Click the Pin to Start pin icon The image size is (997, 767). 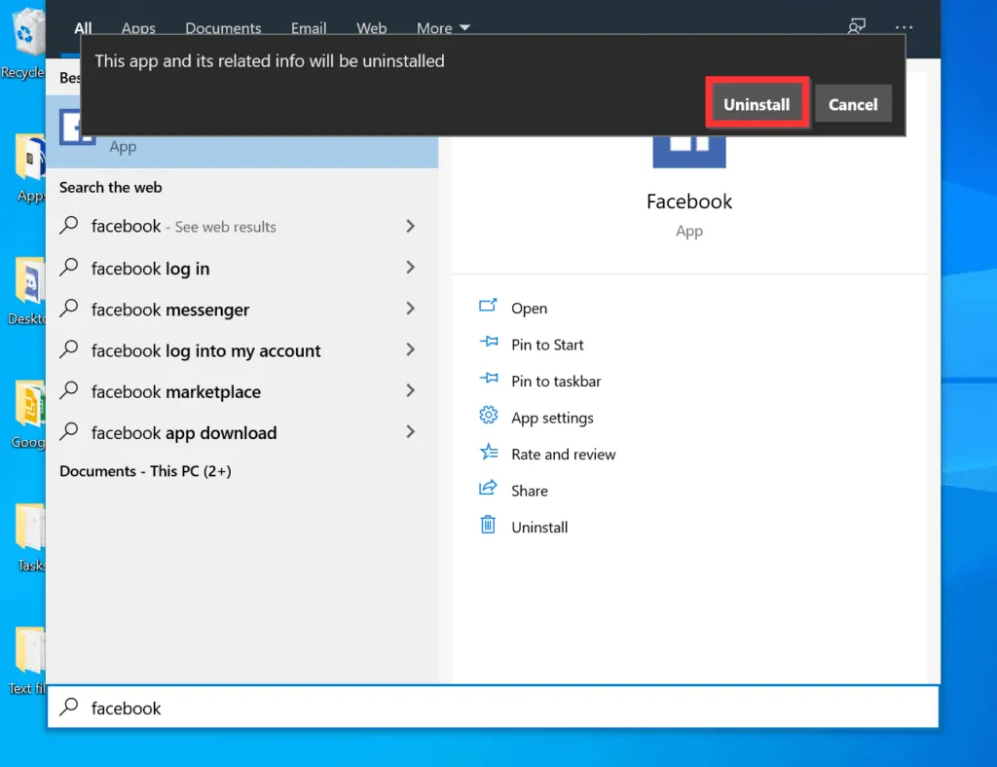489,343
